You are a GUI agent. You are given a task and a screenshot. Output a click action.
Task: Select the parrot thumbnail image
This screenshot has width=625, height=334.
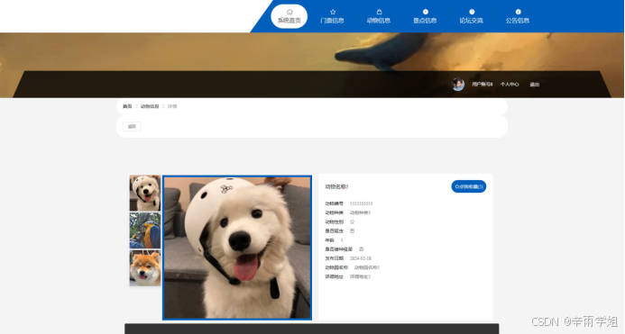tap(145, 230)
